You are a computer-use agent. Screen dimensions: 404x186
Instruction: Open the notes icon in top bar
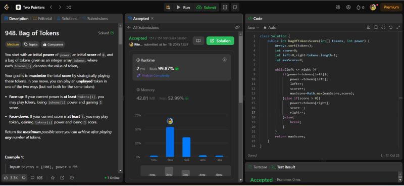(x=235, y=7)
